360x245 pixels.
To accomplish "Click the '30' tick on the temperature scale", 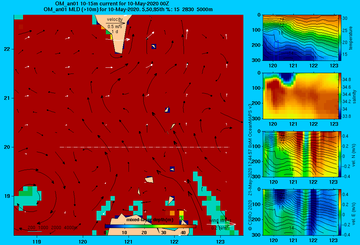I will (345, 18).
